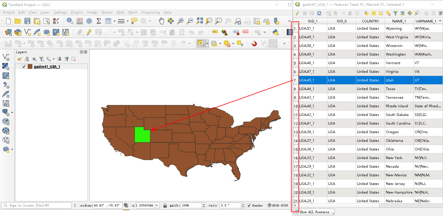Click Zoom Full extent icon
Image resolution: width=443 pixels, height=216 pixels.
[199, 21]
